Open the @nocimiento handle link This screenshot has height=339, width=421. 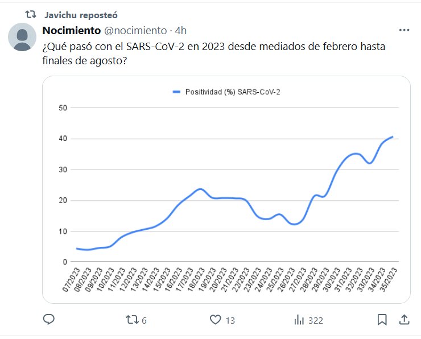pos(135,30)
